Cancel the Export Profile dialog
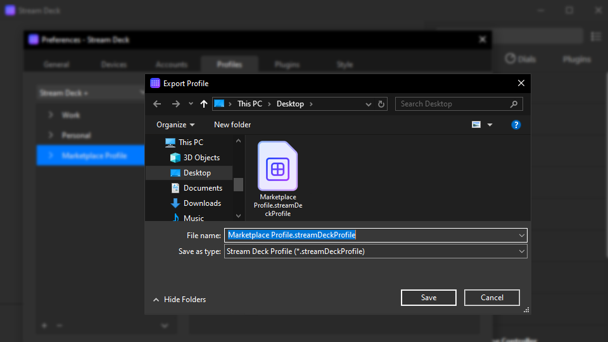 click(491, 298)
